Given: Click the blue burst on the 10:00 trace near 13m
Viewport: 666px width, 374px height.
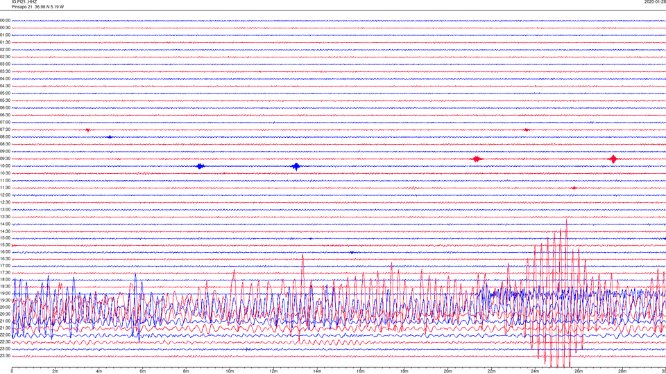Looking at the screenshot, I should coord(296,166).
